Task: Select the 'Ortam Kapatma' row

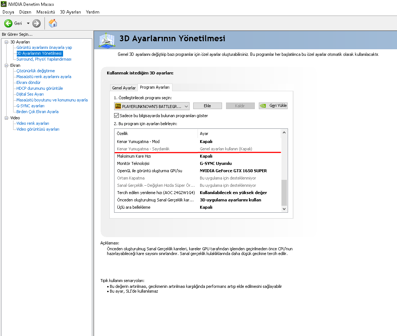Action: pos(198,178)
